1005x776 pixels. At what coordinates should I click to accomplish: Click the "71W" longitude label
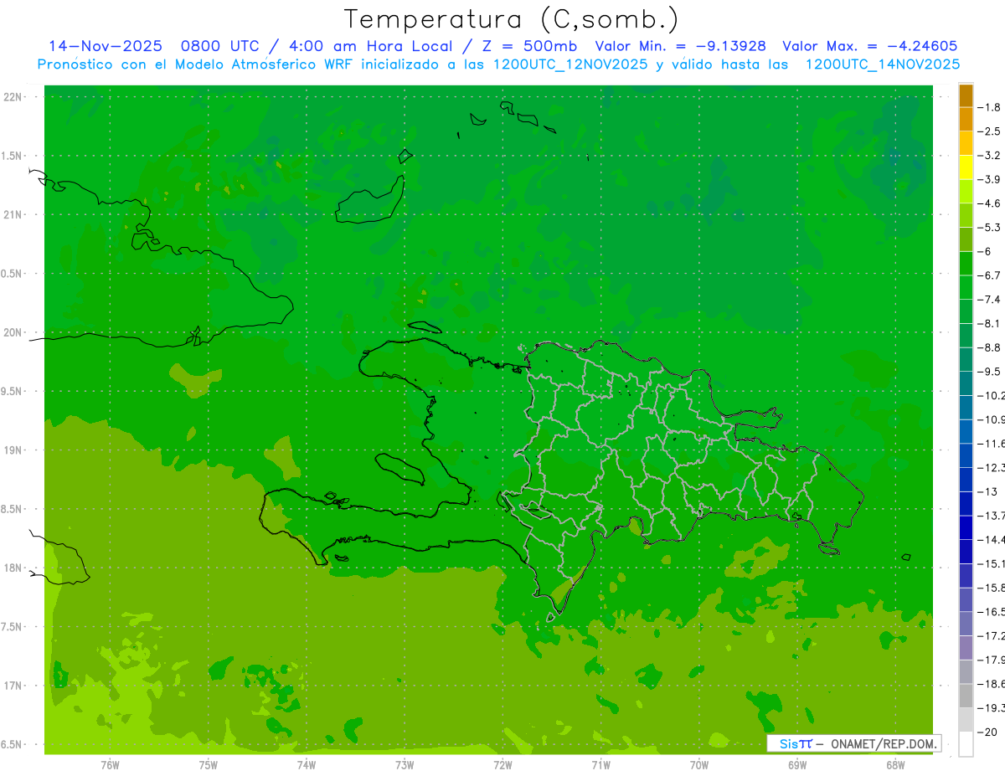pos(600,765)
